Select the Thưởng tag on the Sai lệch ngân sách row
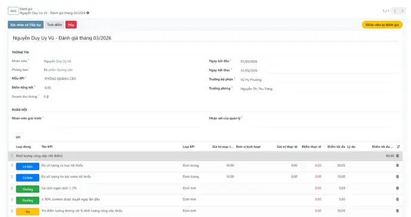Image resolution: width=411 pixels, height=217 pixels. 27,189
